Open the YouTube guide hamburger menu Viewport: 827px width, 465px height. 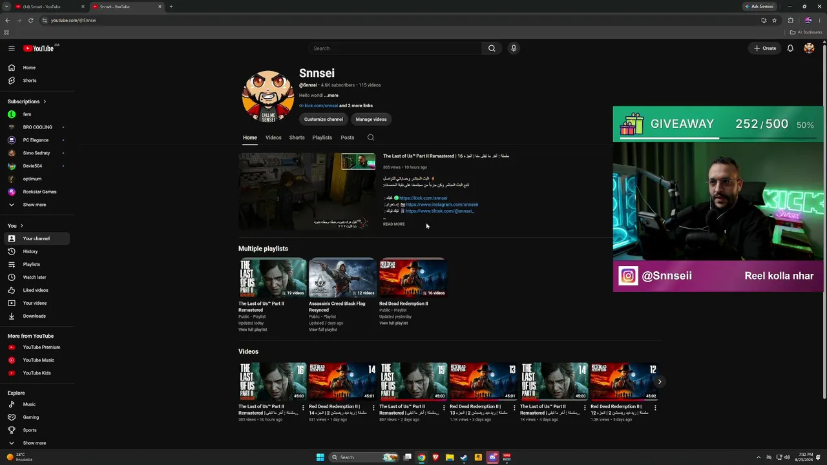(x=11, y=48)
